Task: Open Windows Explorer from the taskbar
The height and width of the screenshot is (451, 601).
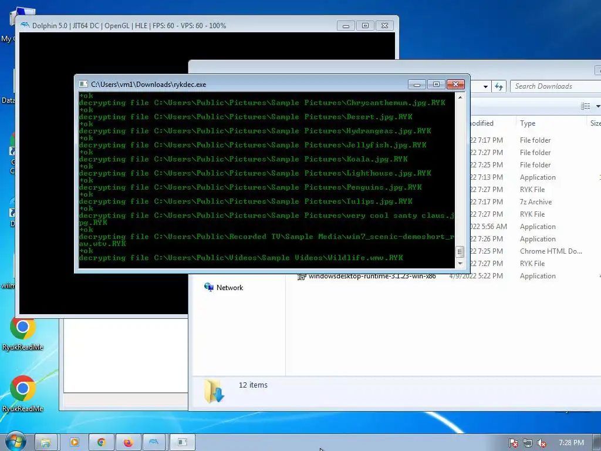Action: pyautogui.click(x=46, y=443)
